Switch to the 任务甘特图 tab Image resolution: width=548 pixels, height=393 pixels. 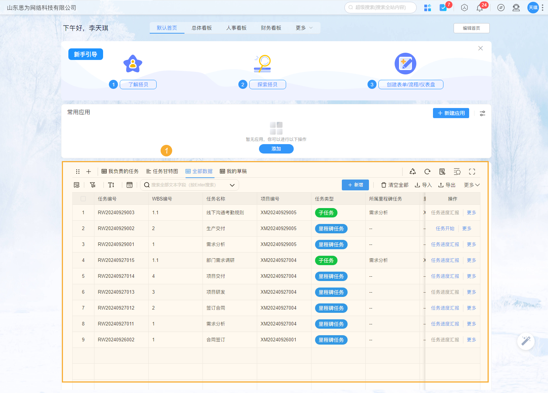pos(162,171)
